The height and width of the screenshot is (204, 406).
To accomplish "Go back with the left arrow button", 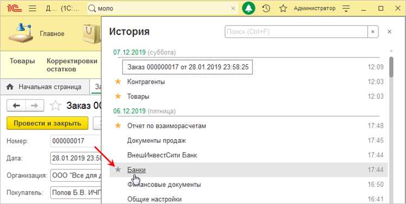I will pos(16,106).
